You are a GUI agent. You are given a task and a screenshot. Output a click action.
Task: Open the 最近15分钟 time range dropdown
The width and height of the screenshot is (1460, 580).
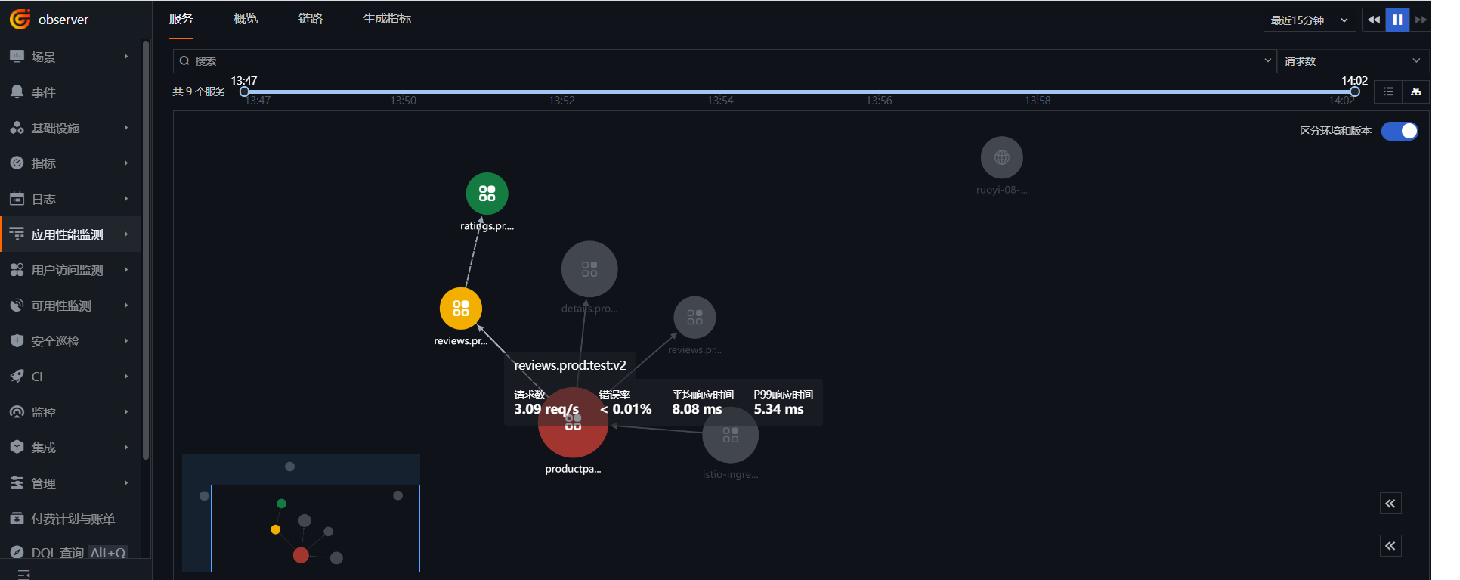pyautogui.click(x=1309, y=20)
